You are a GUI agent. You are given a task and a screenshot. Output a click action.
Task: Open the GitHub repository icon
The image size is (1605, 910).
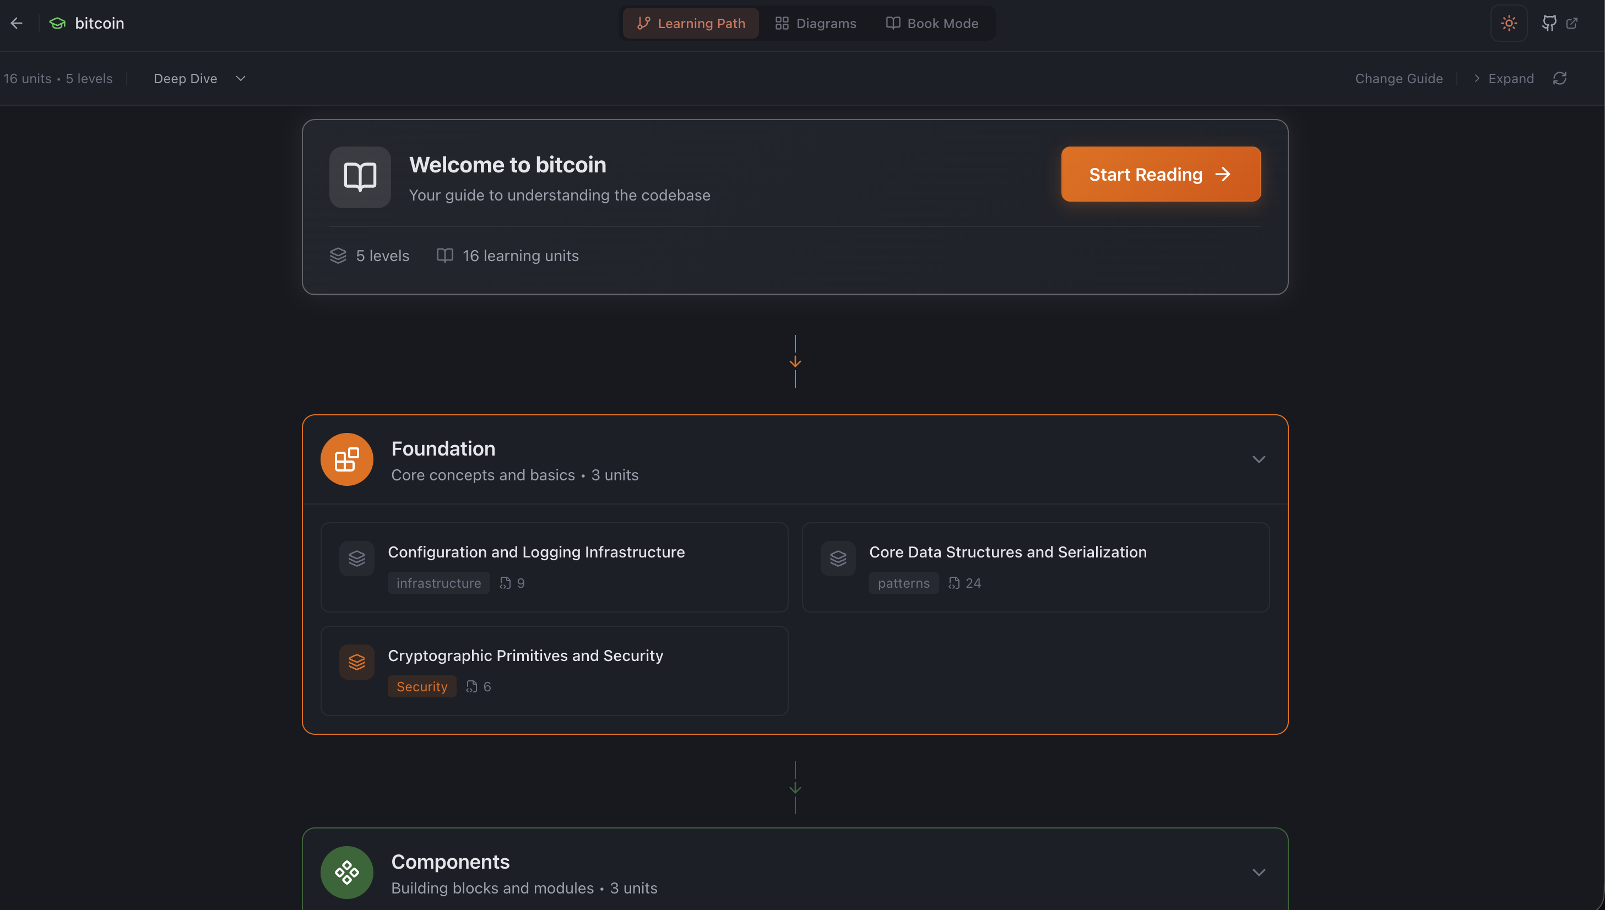point(1549,23)
